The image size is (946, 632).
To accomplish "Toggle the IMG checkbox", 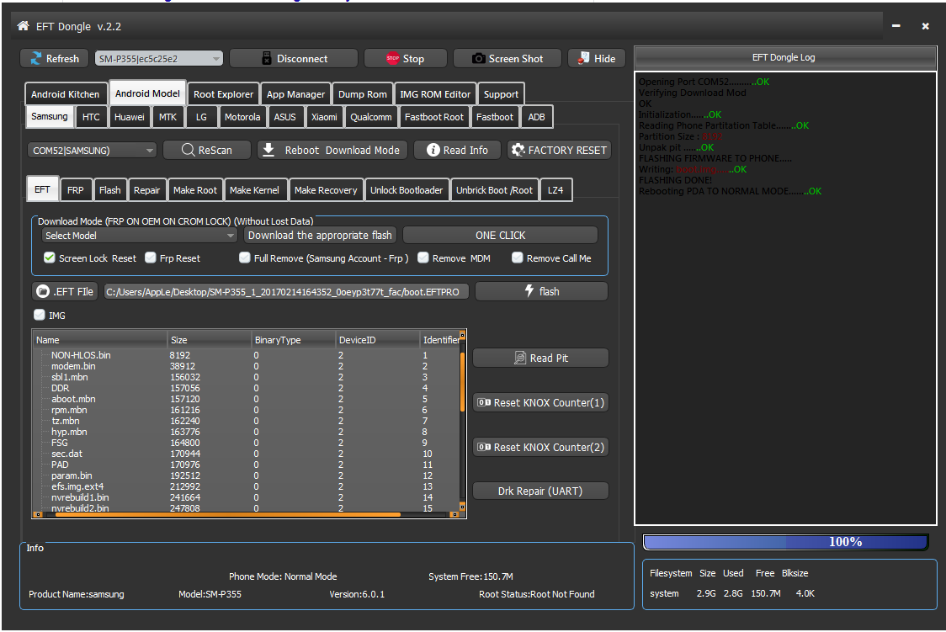I will [40, 315].
